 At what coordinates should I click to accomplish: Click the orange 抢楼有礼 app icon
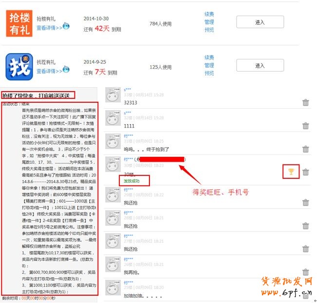tap(19, 23)
